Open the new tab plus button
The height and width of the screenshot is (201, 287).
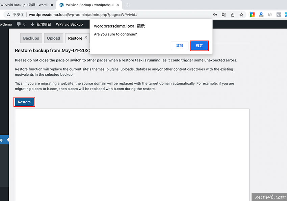coord(128,5)
